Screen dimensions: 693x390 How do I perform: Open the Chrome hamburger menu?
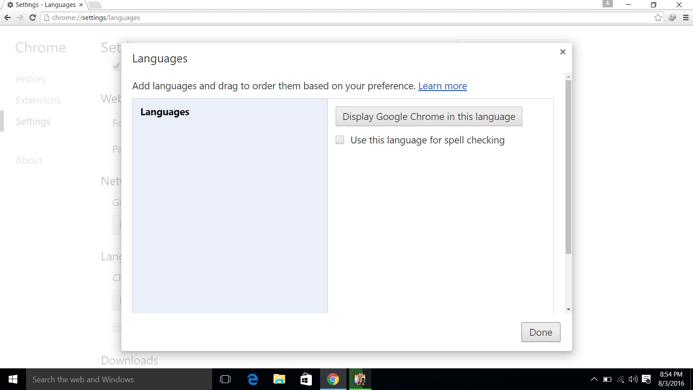click(x=686, y=17)
